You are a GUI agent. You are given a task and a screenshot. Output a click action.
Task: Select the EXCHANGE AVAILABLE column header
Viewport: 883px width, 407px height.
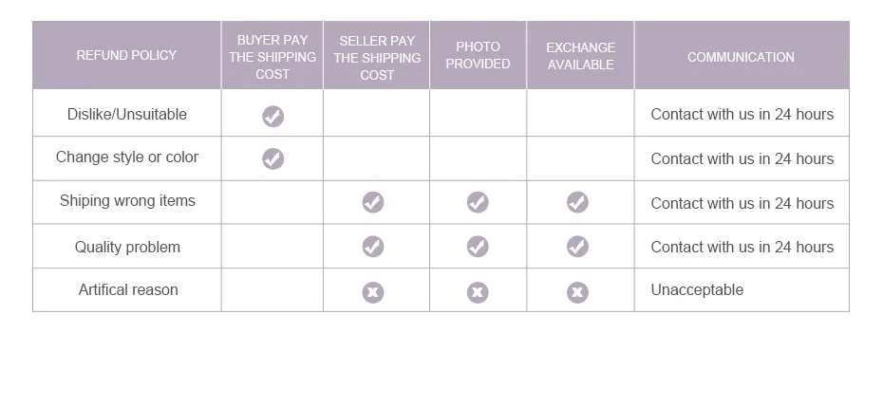tap(580, 55)
